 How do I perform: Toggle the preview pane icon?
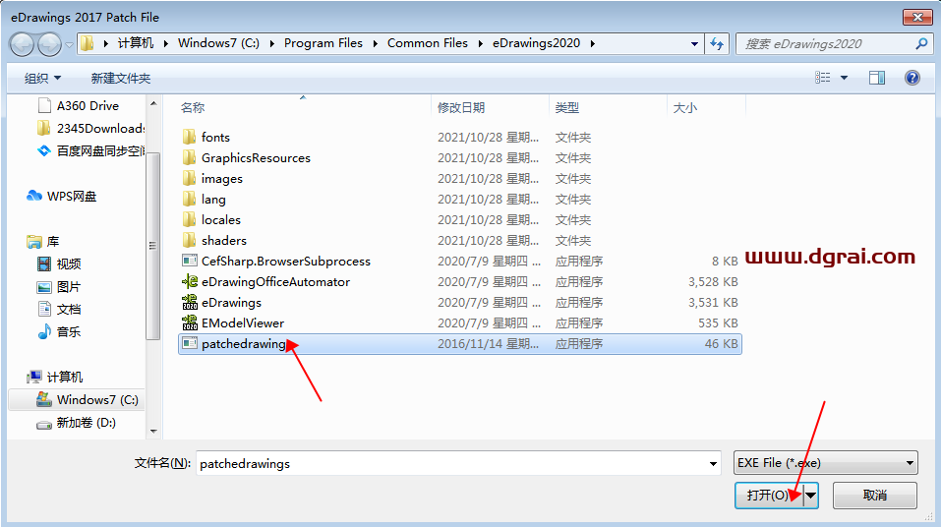pyautogui.click(x=877, y=78)
